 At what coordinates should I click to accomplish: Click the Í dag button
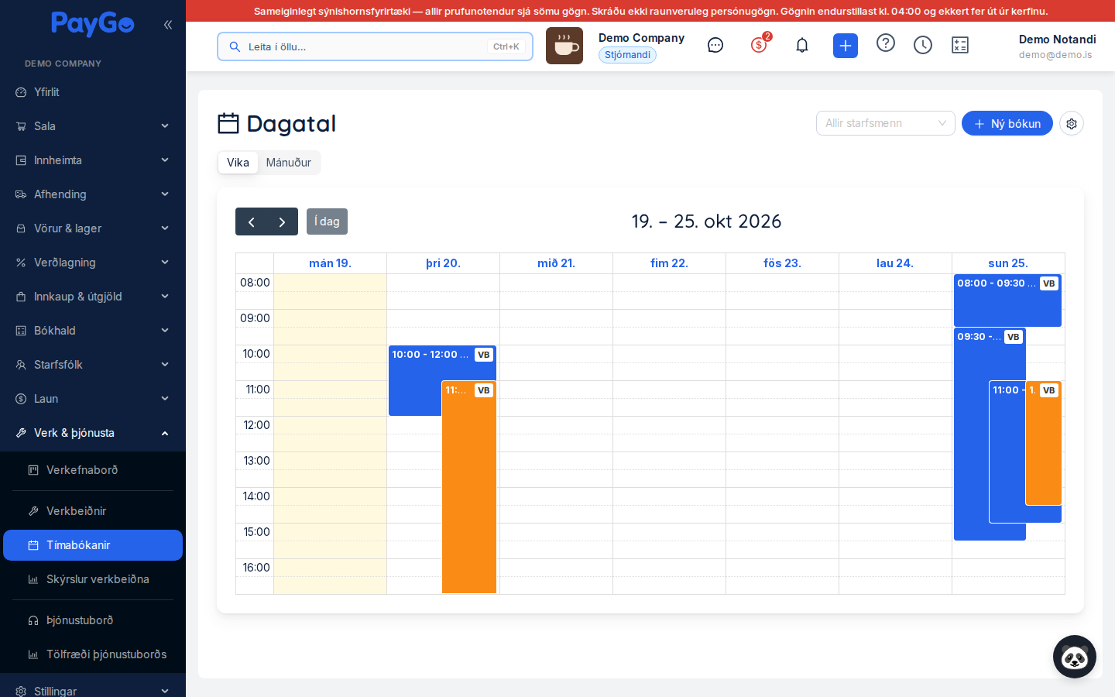[x=327, y=221]
